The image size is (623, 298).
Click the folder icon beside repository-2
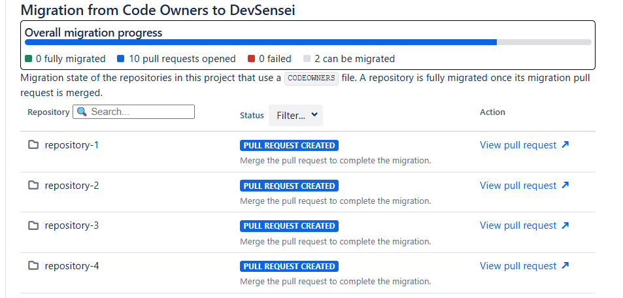(33, 185)
